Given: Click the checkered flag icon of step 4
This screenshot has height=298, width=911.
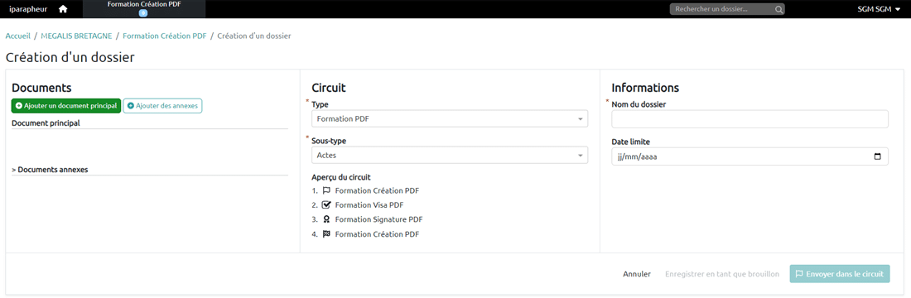Looking at the screenshot, I should coord(326,234).
